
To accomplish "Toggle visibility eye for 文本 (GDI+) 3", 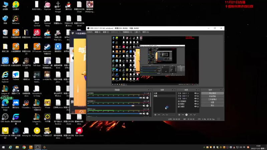I will [195, 93].
